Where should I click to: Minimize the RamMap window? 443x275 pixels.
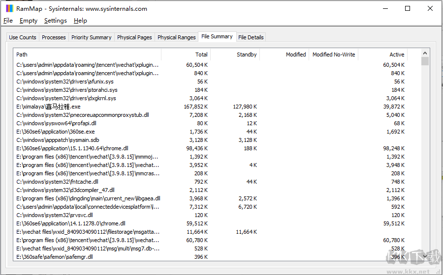point(385,8)
